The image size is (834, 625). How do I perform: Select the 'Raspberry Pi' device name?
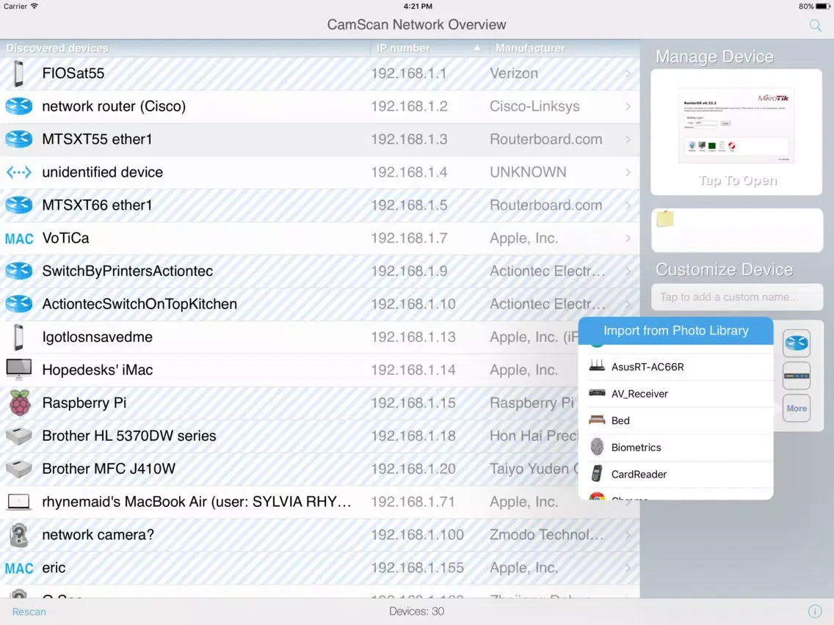pos(84,403)
